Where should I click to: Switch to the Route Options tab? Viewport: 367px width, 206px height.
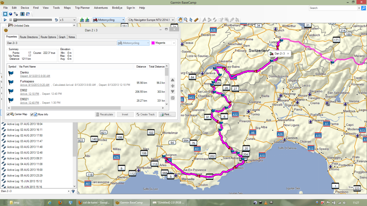48,37
